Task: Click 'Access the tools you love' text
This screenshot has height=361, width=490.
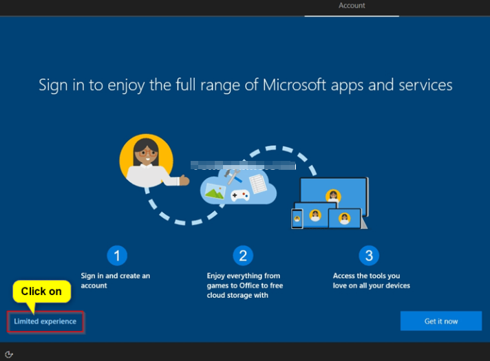Action: point(371,281)
